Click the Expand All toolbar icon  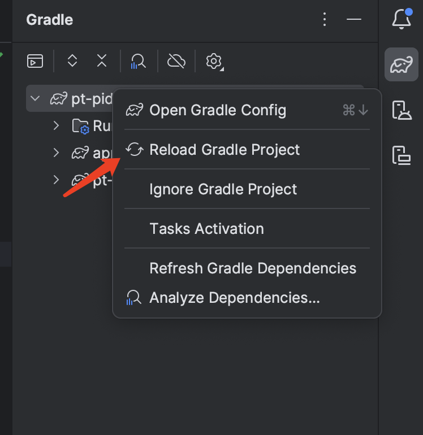(72, 61)
